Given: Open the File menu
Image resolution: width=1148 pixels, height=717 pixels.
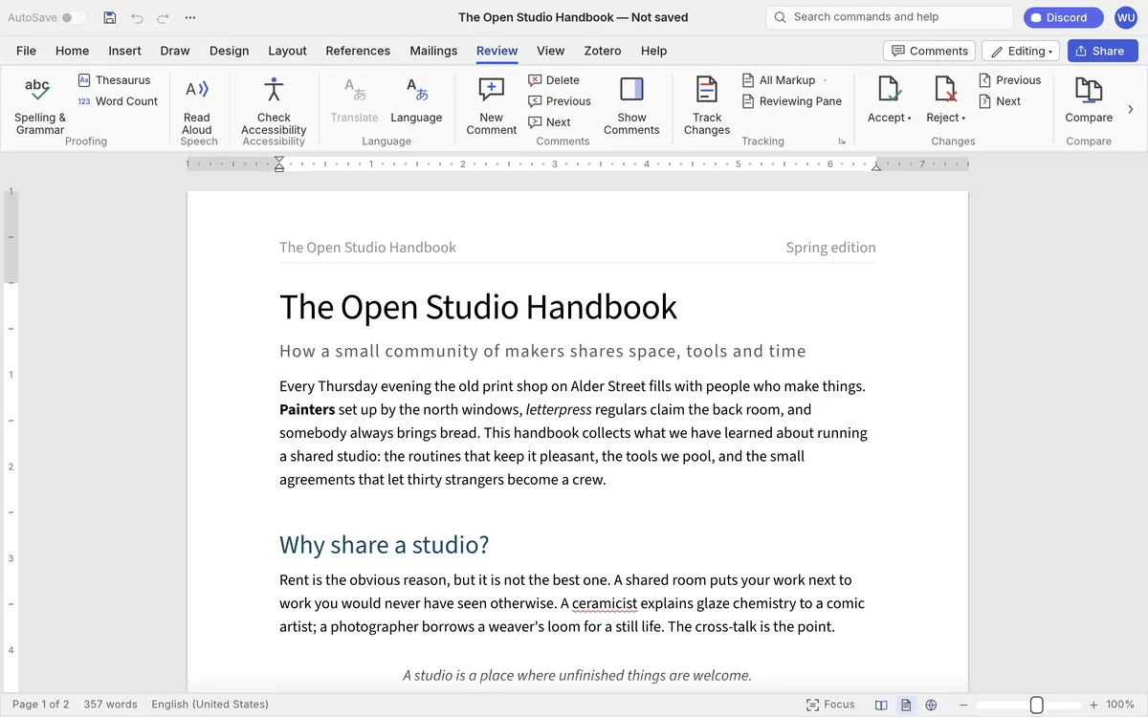Looking at the screenshot, I should click(26, 51).
